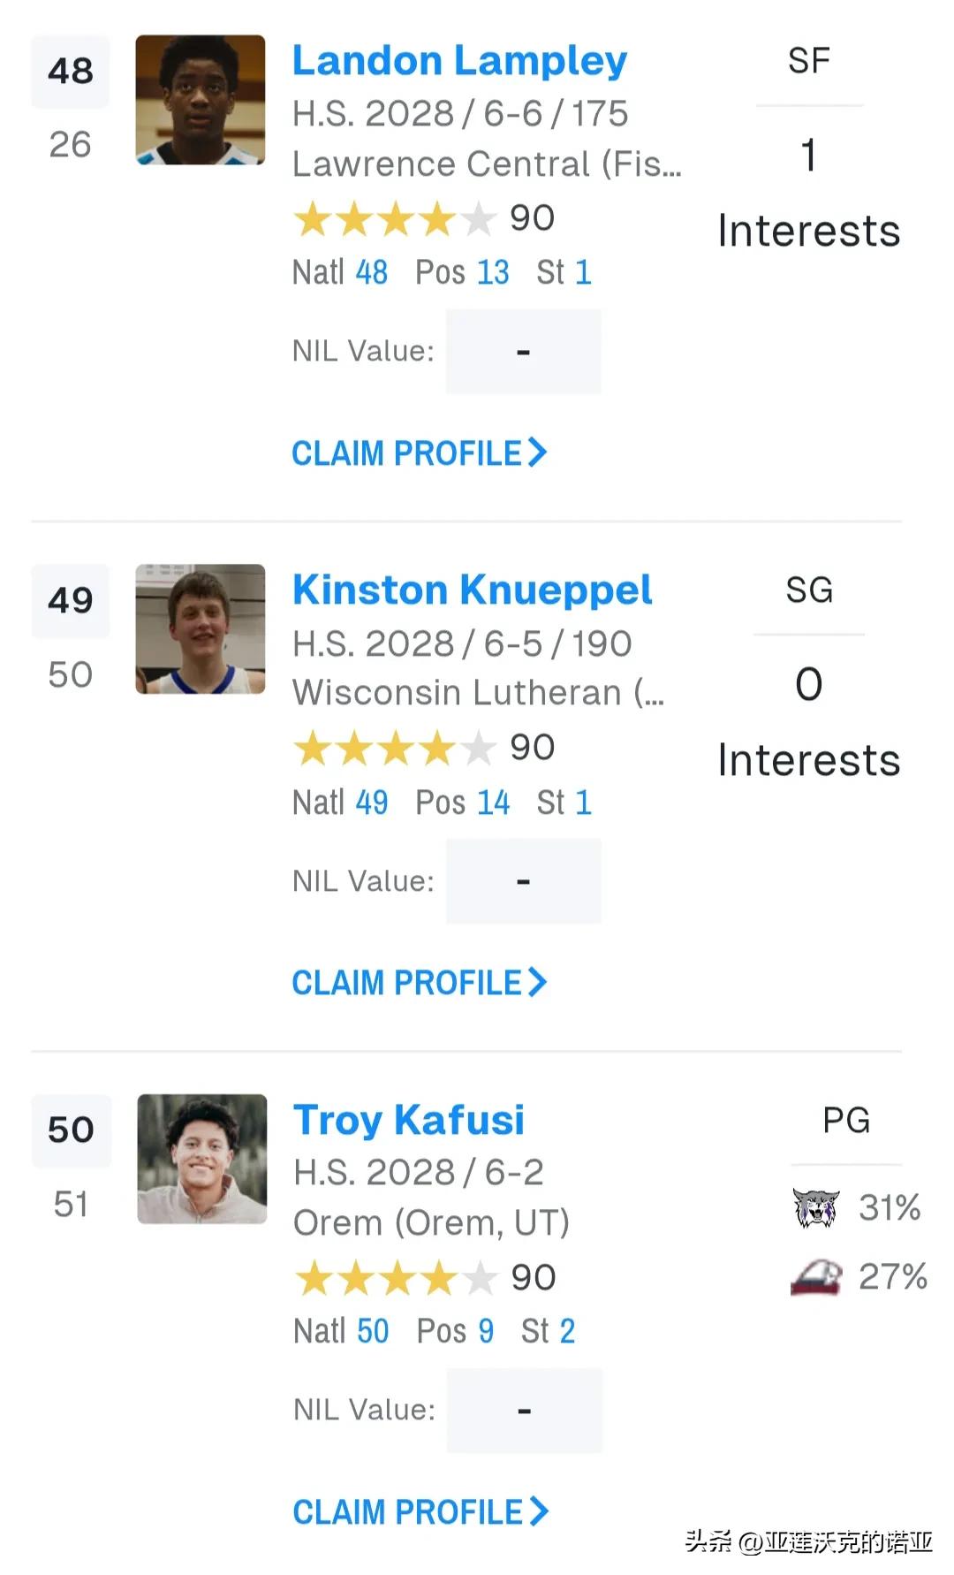The width and height of the screenshot is (954, 1575).
Task: Claim profile chevron arrow for Troy Kafusi
Action: pyautogui.click(x=539, y=1511)
